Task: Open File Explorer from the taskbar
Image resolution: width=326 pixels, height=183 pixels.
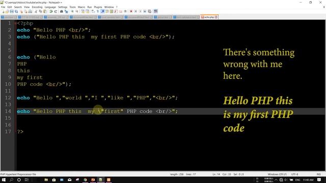Action: [46, 179]
